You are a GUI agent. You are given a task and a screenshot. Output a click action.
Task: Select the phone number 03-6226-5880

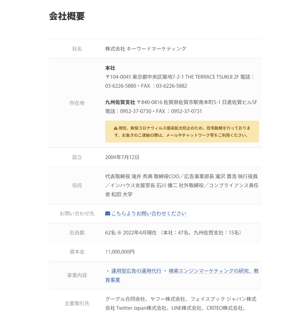tap(121, 86)
